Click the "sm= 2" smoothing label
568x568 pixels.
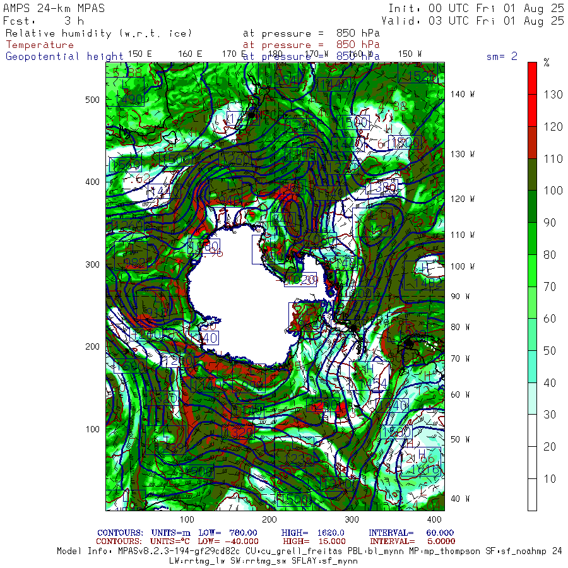click(x=502, y=56)
